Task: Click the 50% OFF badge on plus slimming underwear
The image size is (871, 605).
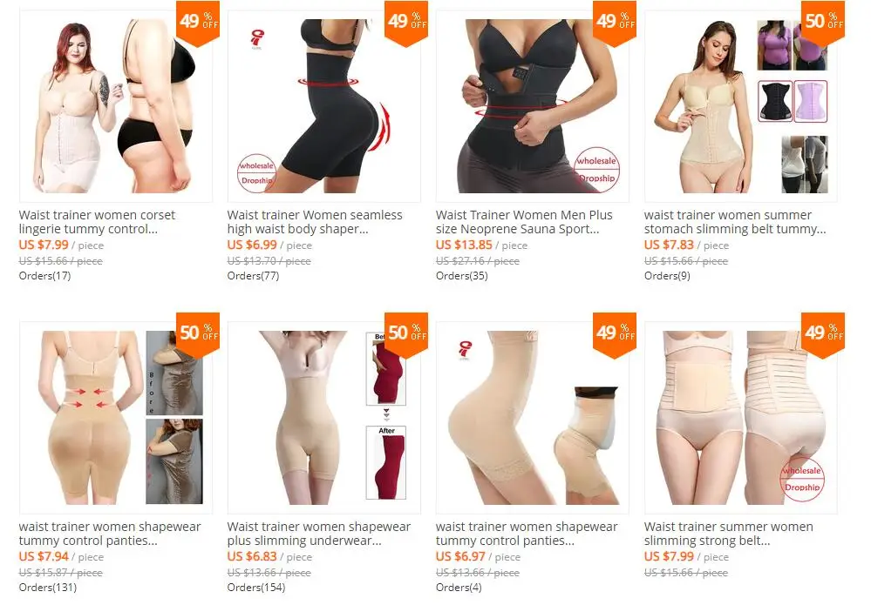Action: (406, 335)
